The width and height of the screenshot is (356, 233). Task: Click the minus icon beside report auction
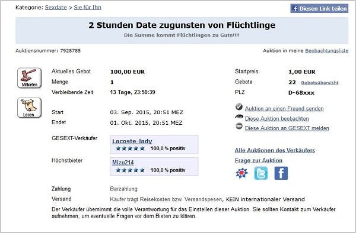coord(239,126)
